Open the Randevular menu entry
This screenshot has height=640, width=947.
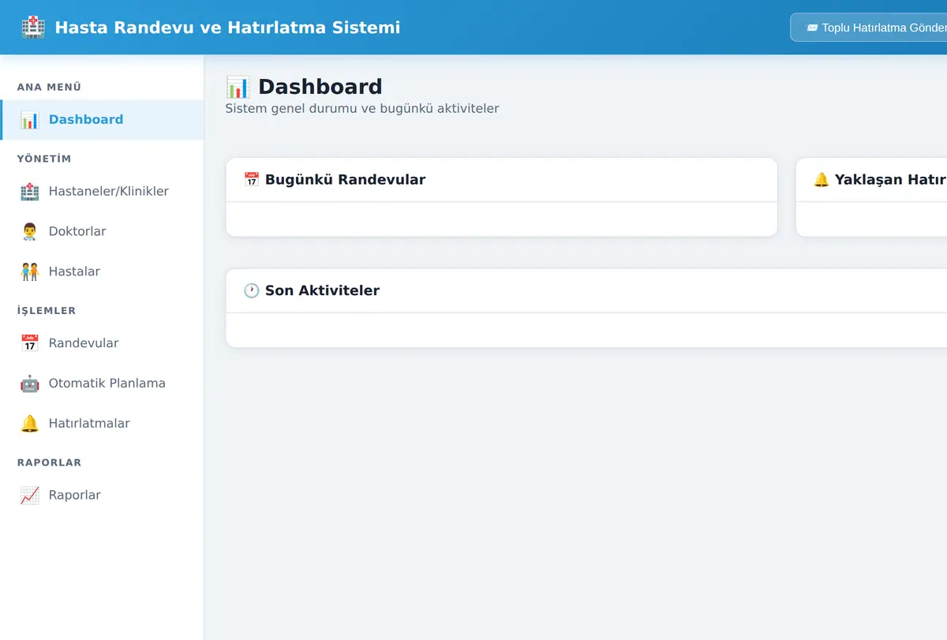pos(102,344)
